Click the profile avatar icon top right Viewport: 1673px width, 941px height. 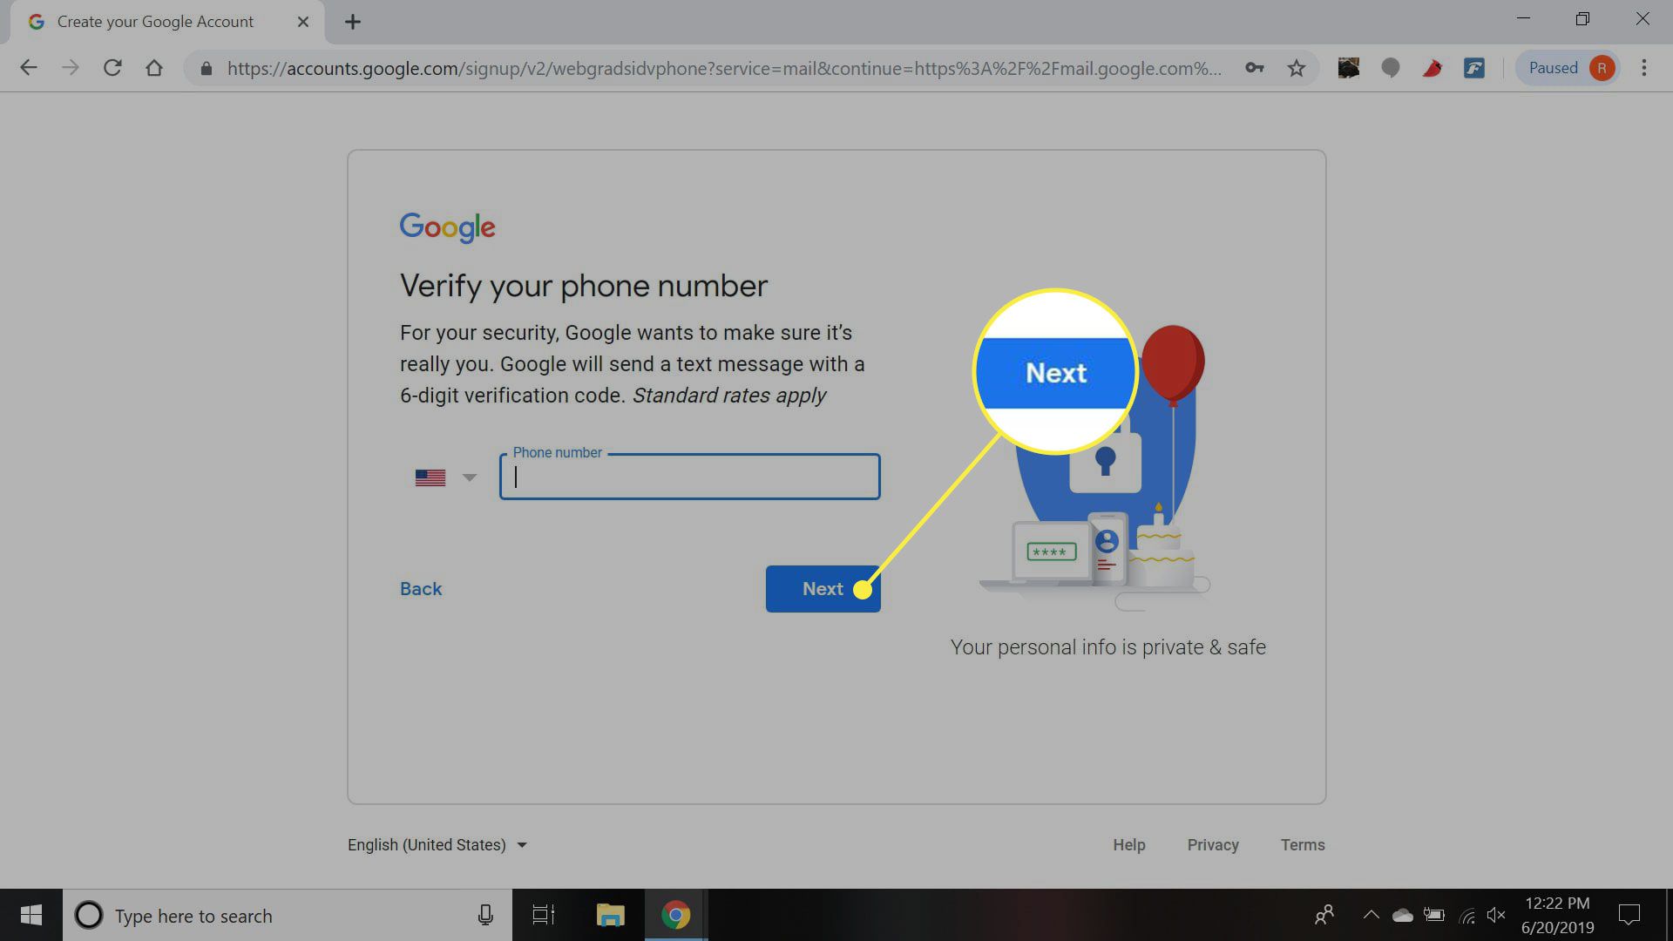coord(1605,66)
